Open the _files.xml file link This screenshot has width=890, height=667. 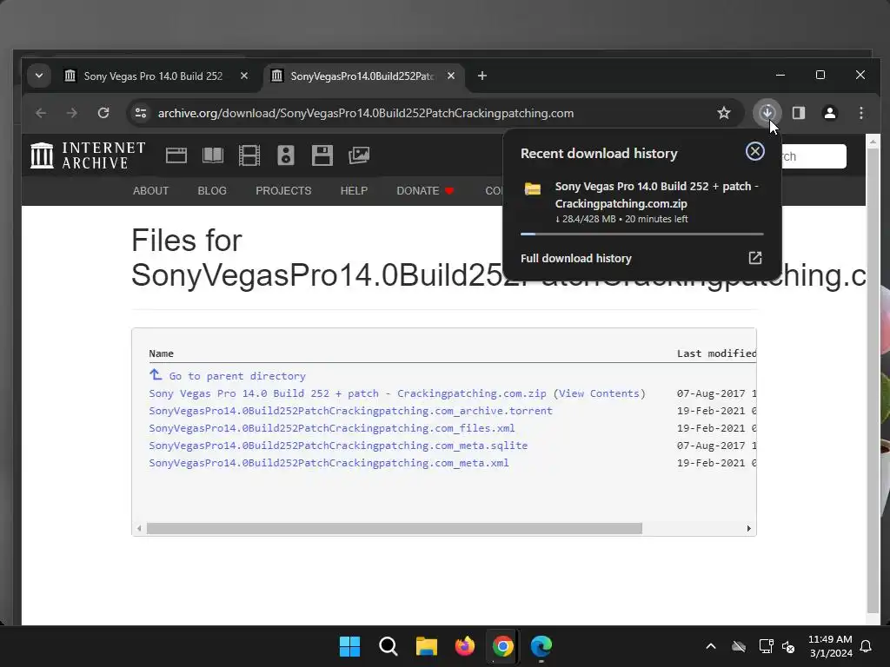pos(331,428)
